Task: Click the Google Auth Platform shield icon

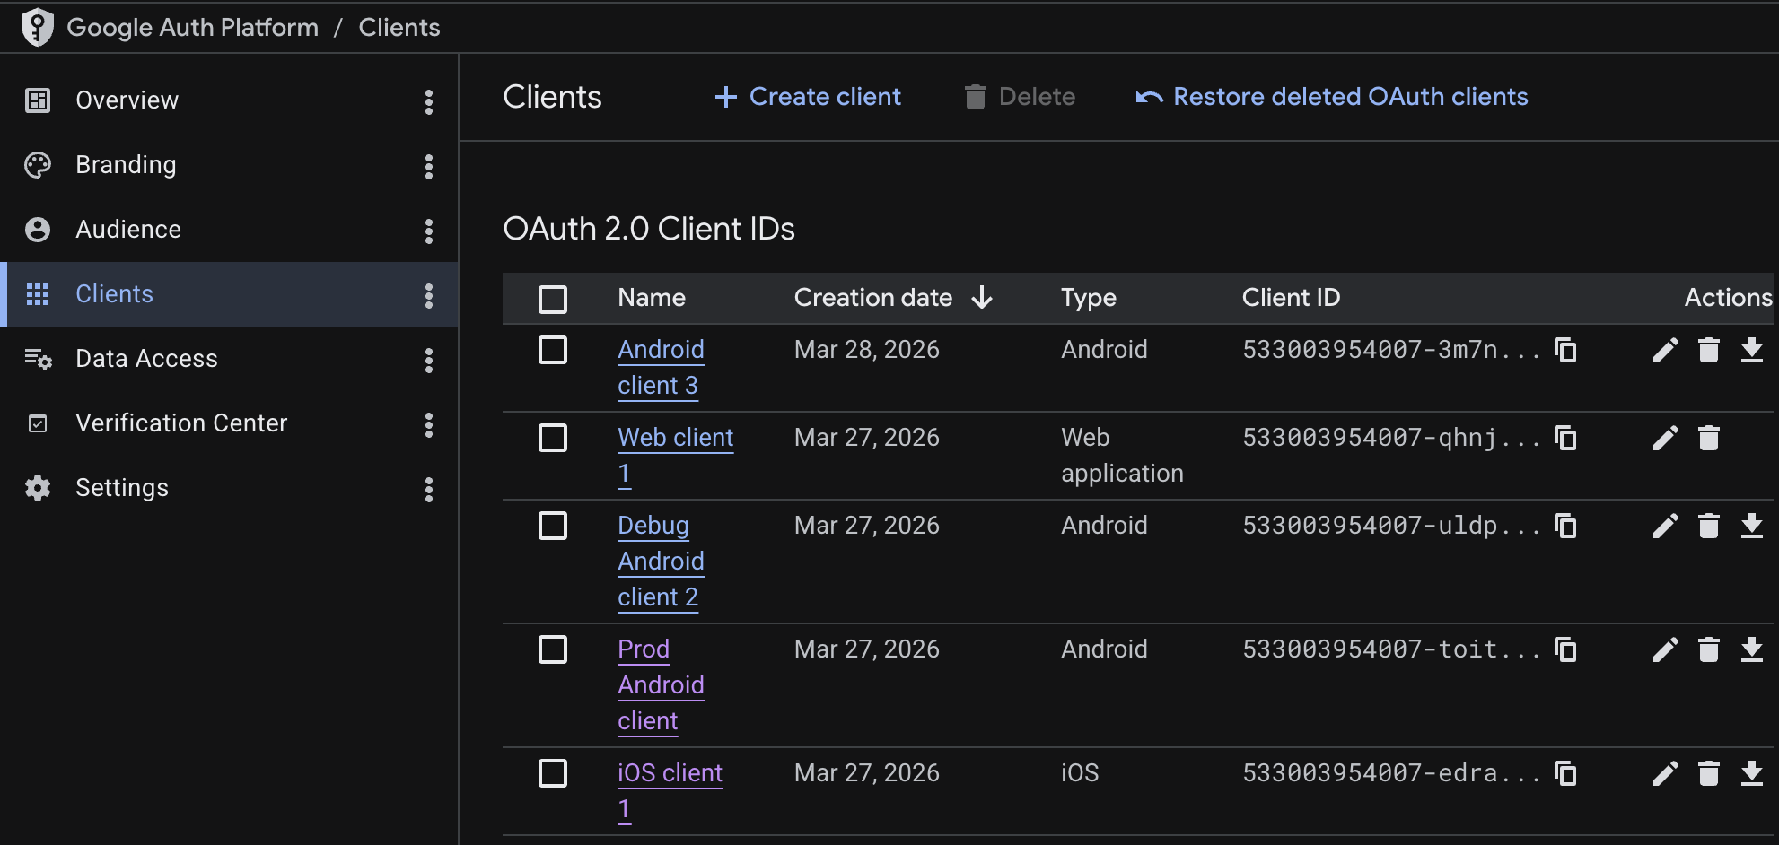Action: coord(38,27)
